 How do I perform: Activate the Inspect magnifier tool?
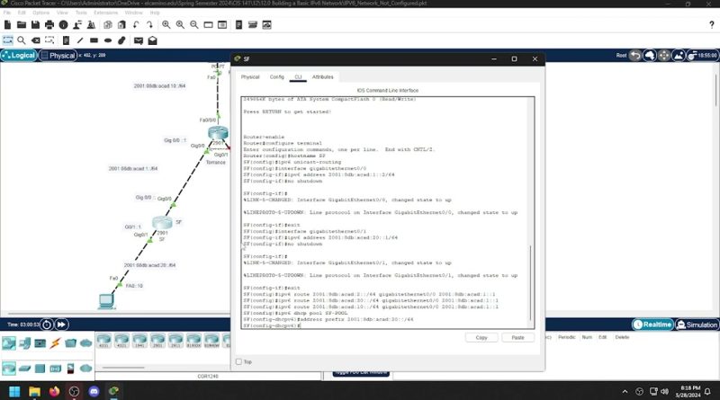pos(21,40)
